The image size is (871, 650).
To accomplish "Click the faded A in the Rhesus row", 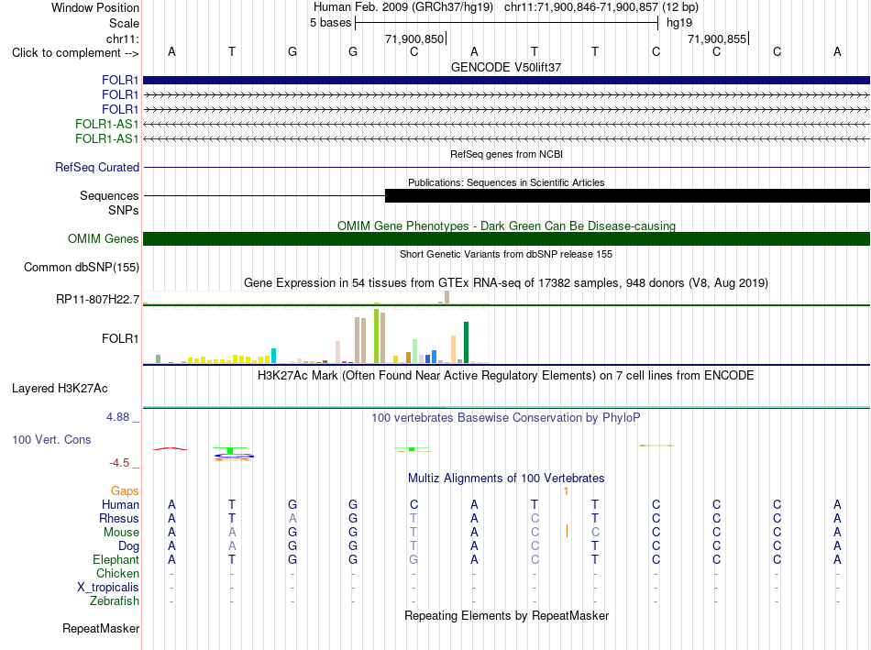I will point(292,518).
